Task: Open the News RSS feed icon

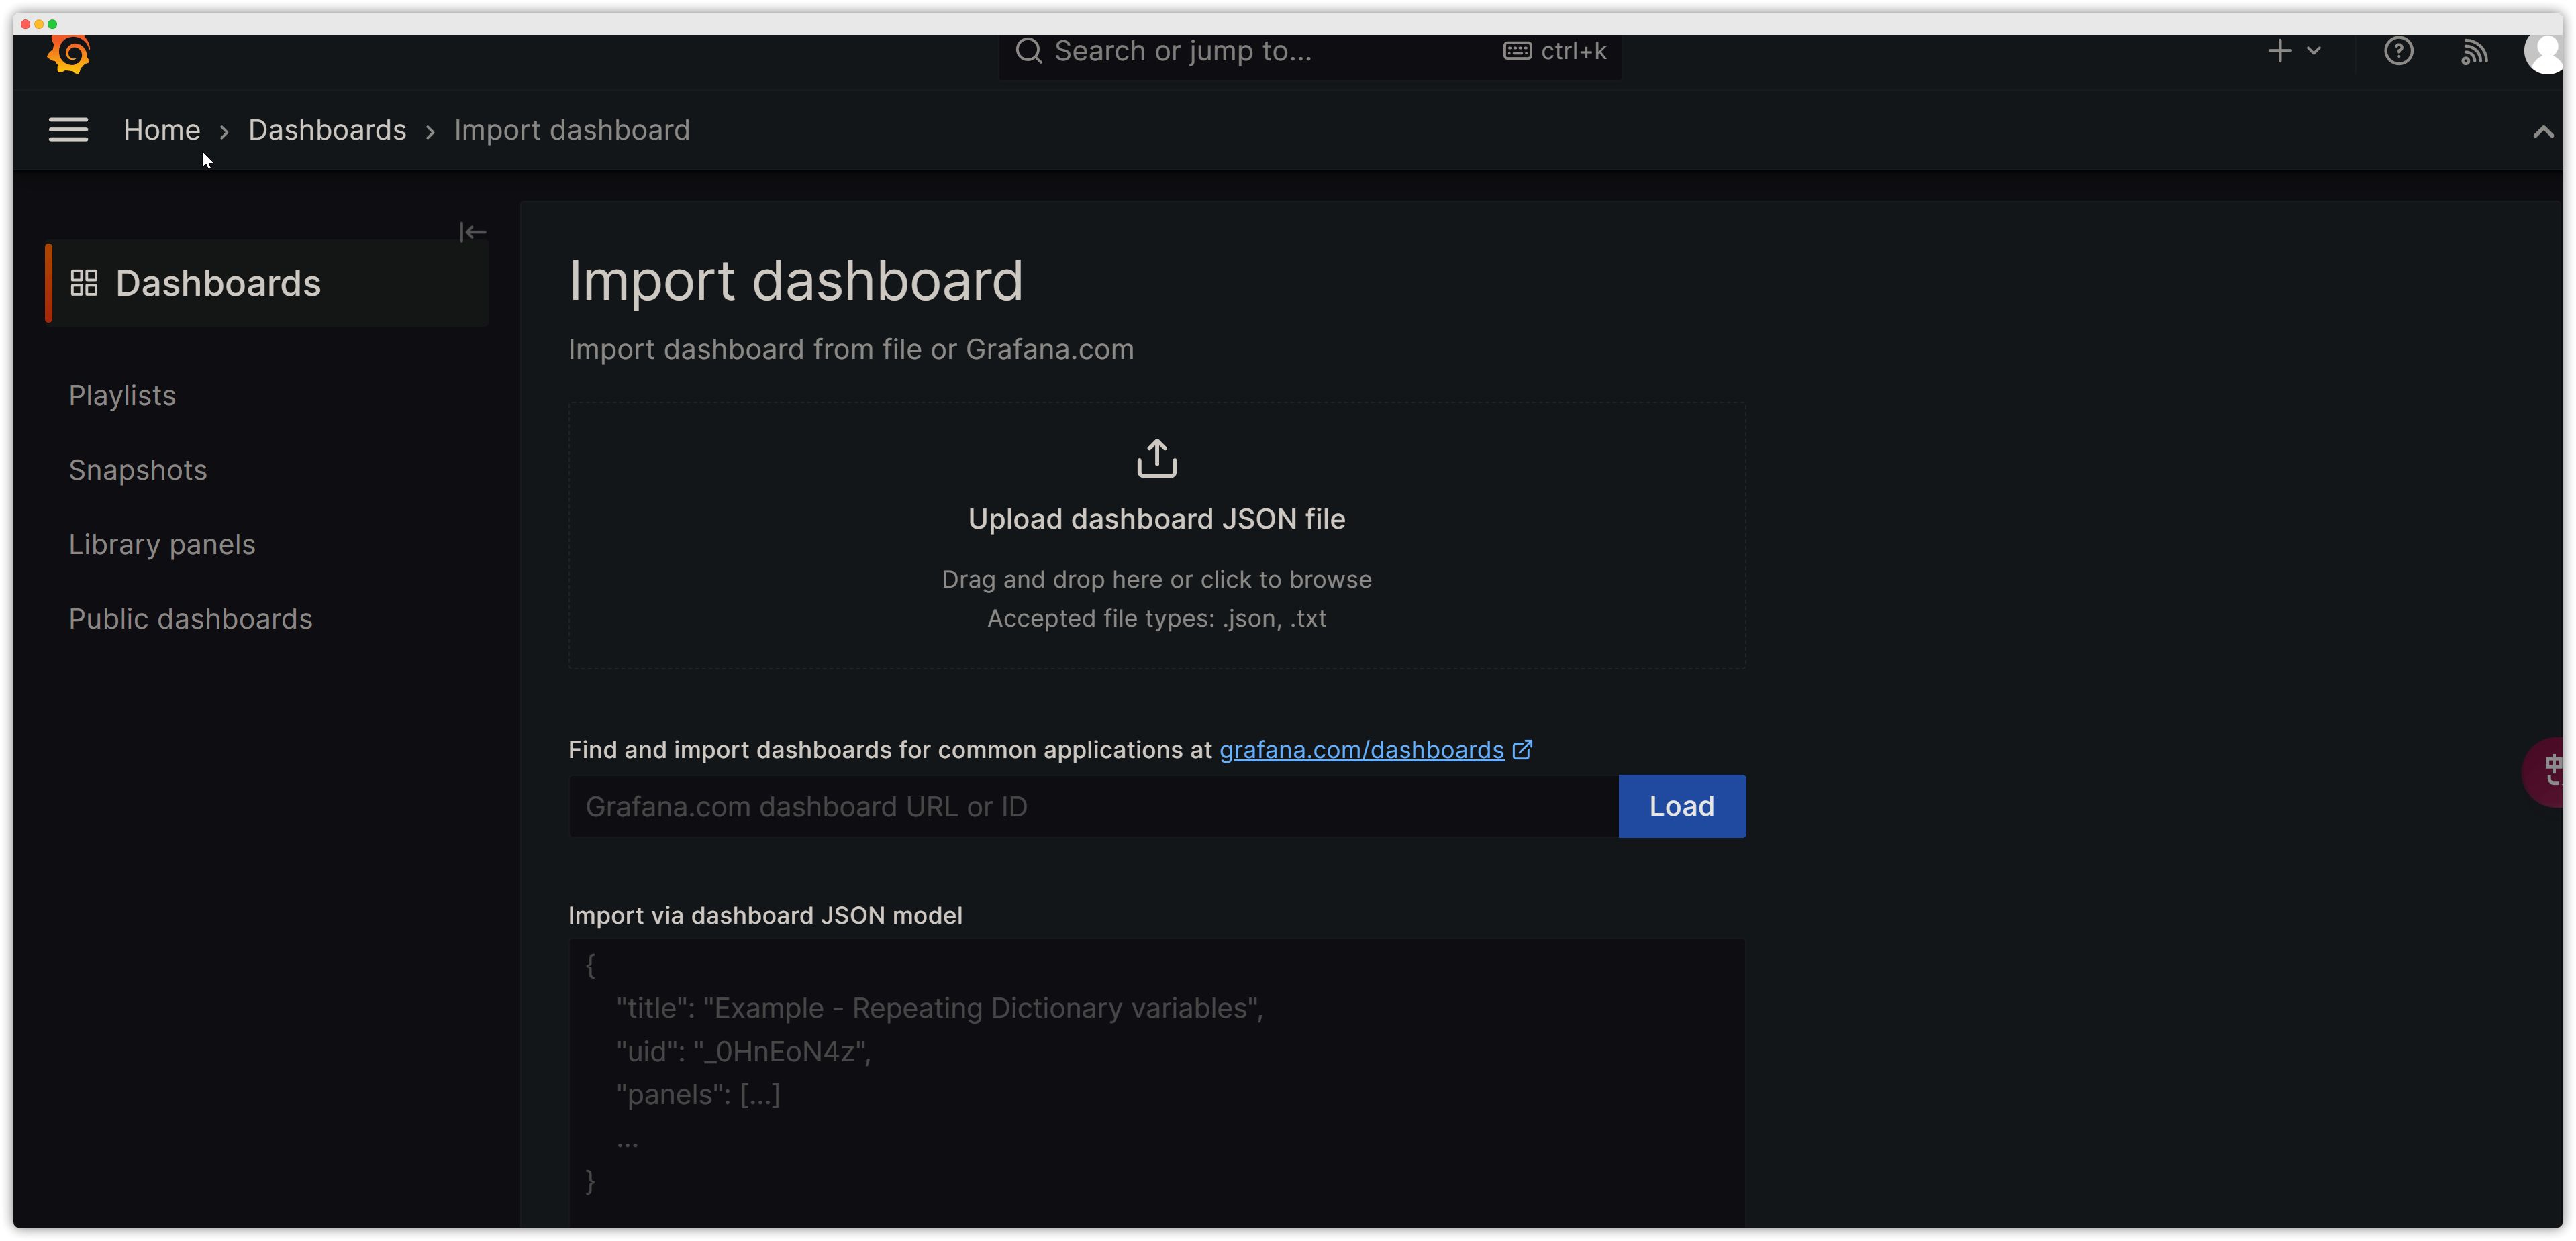Action: point(2474,52)
